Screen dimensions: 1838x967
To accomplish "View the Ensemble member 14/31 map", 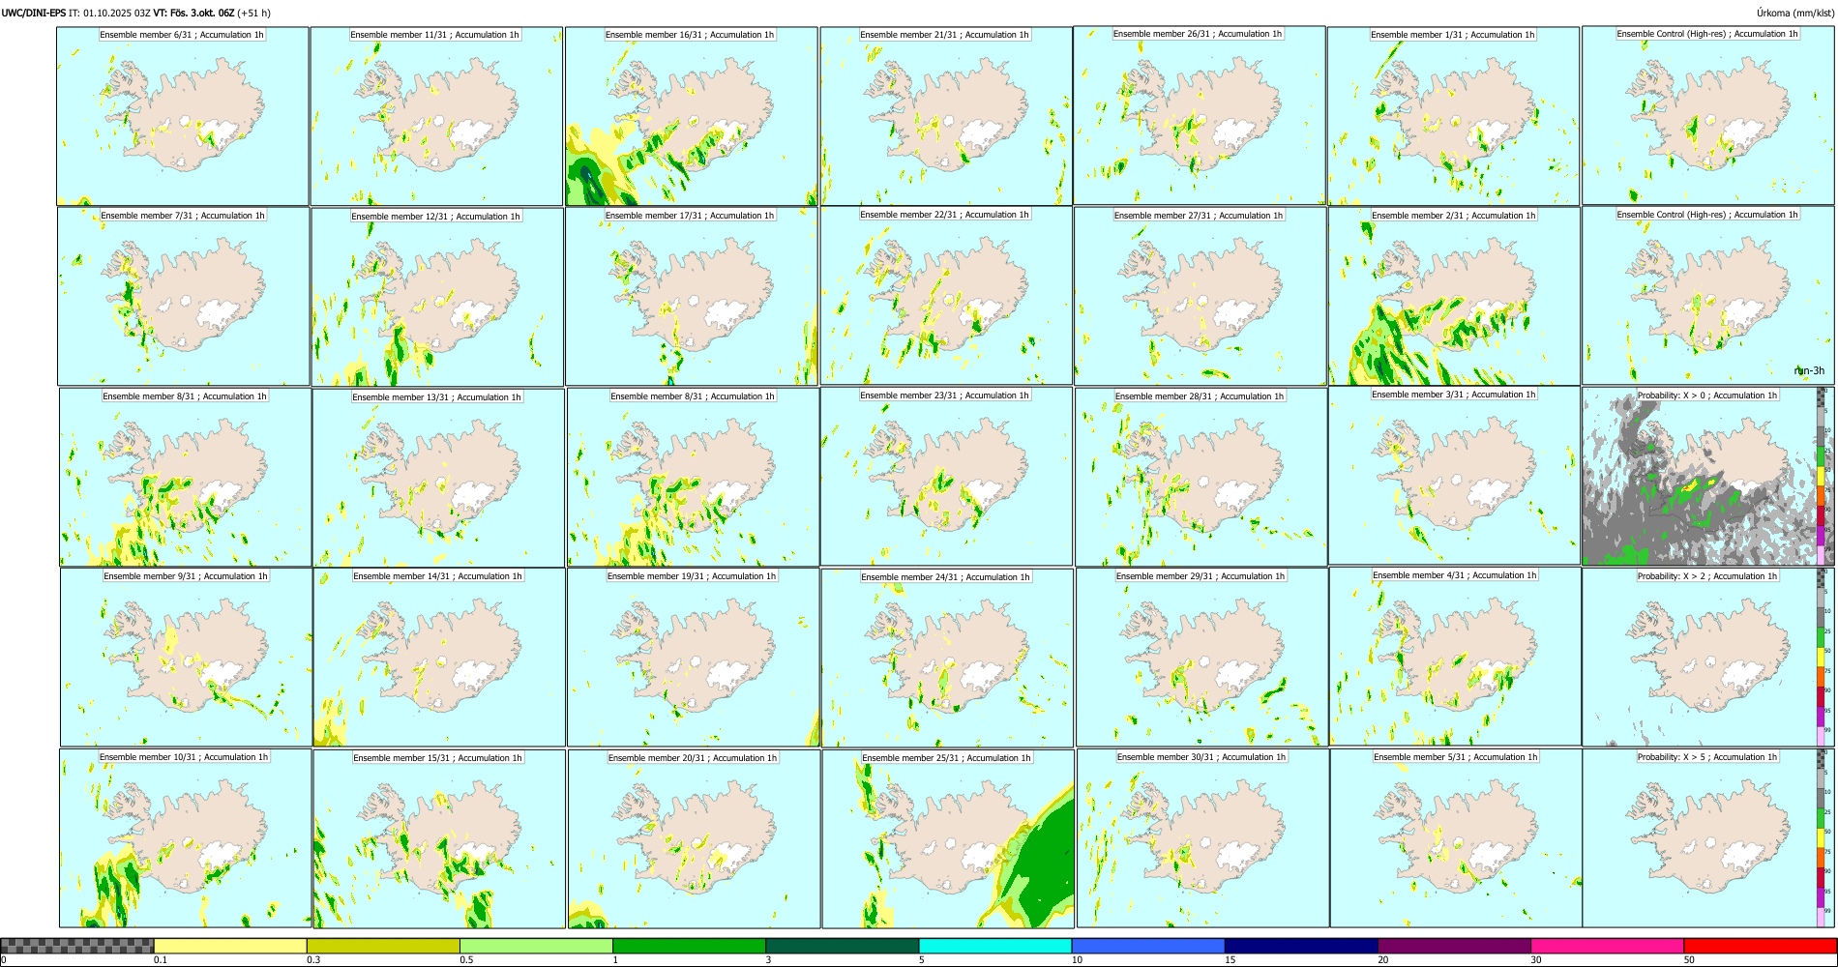I will (x=439, y=658).
